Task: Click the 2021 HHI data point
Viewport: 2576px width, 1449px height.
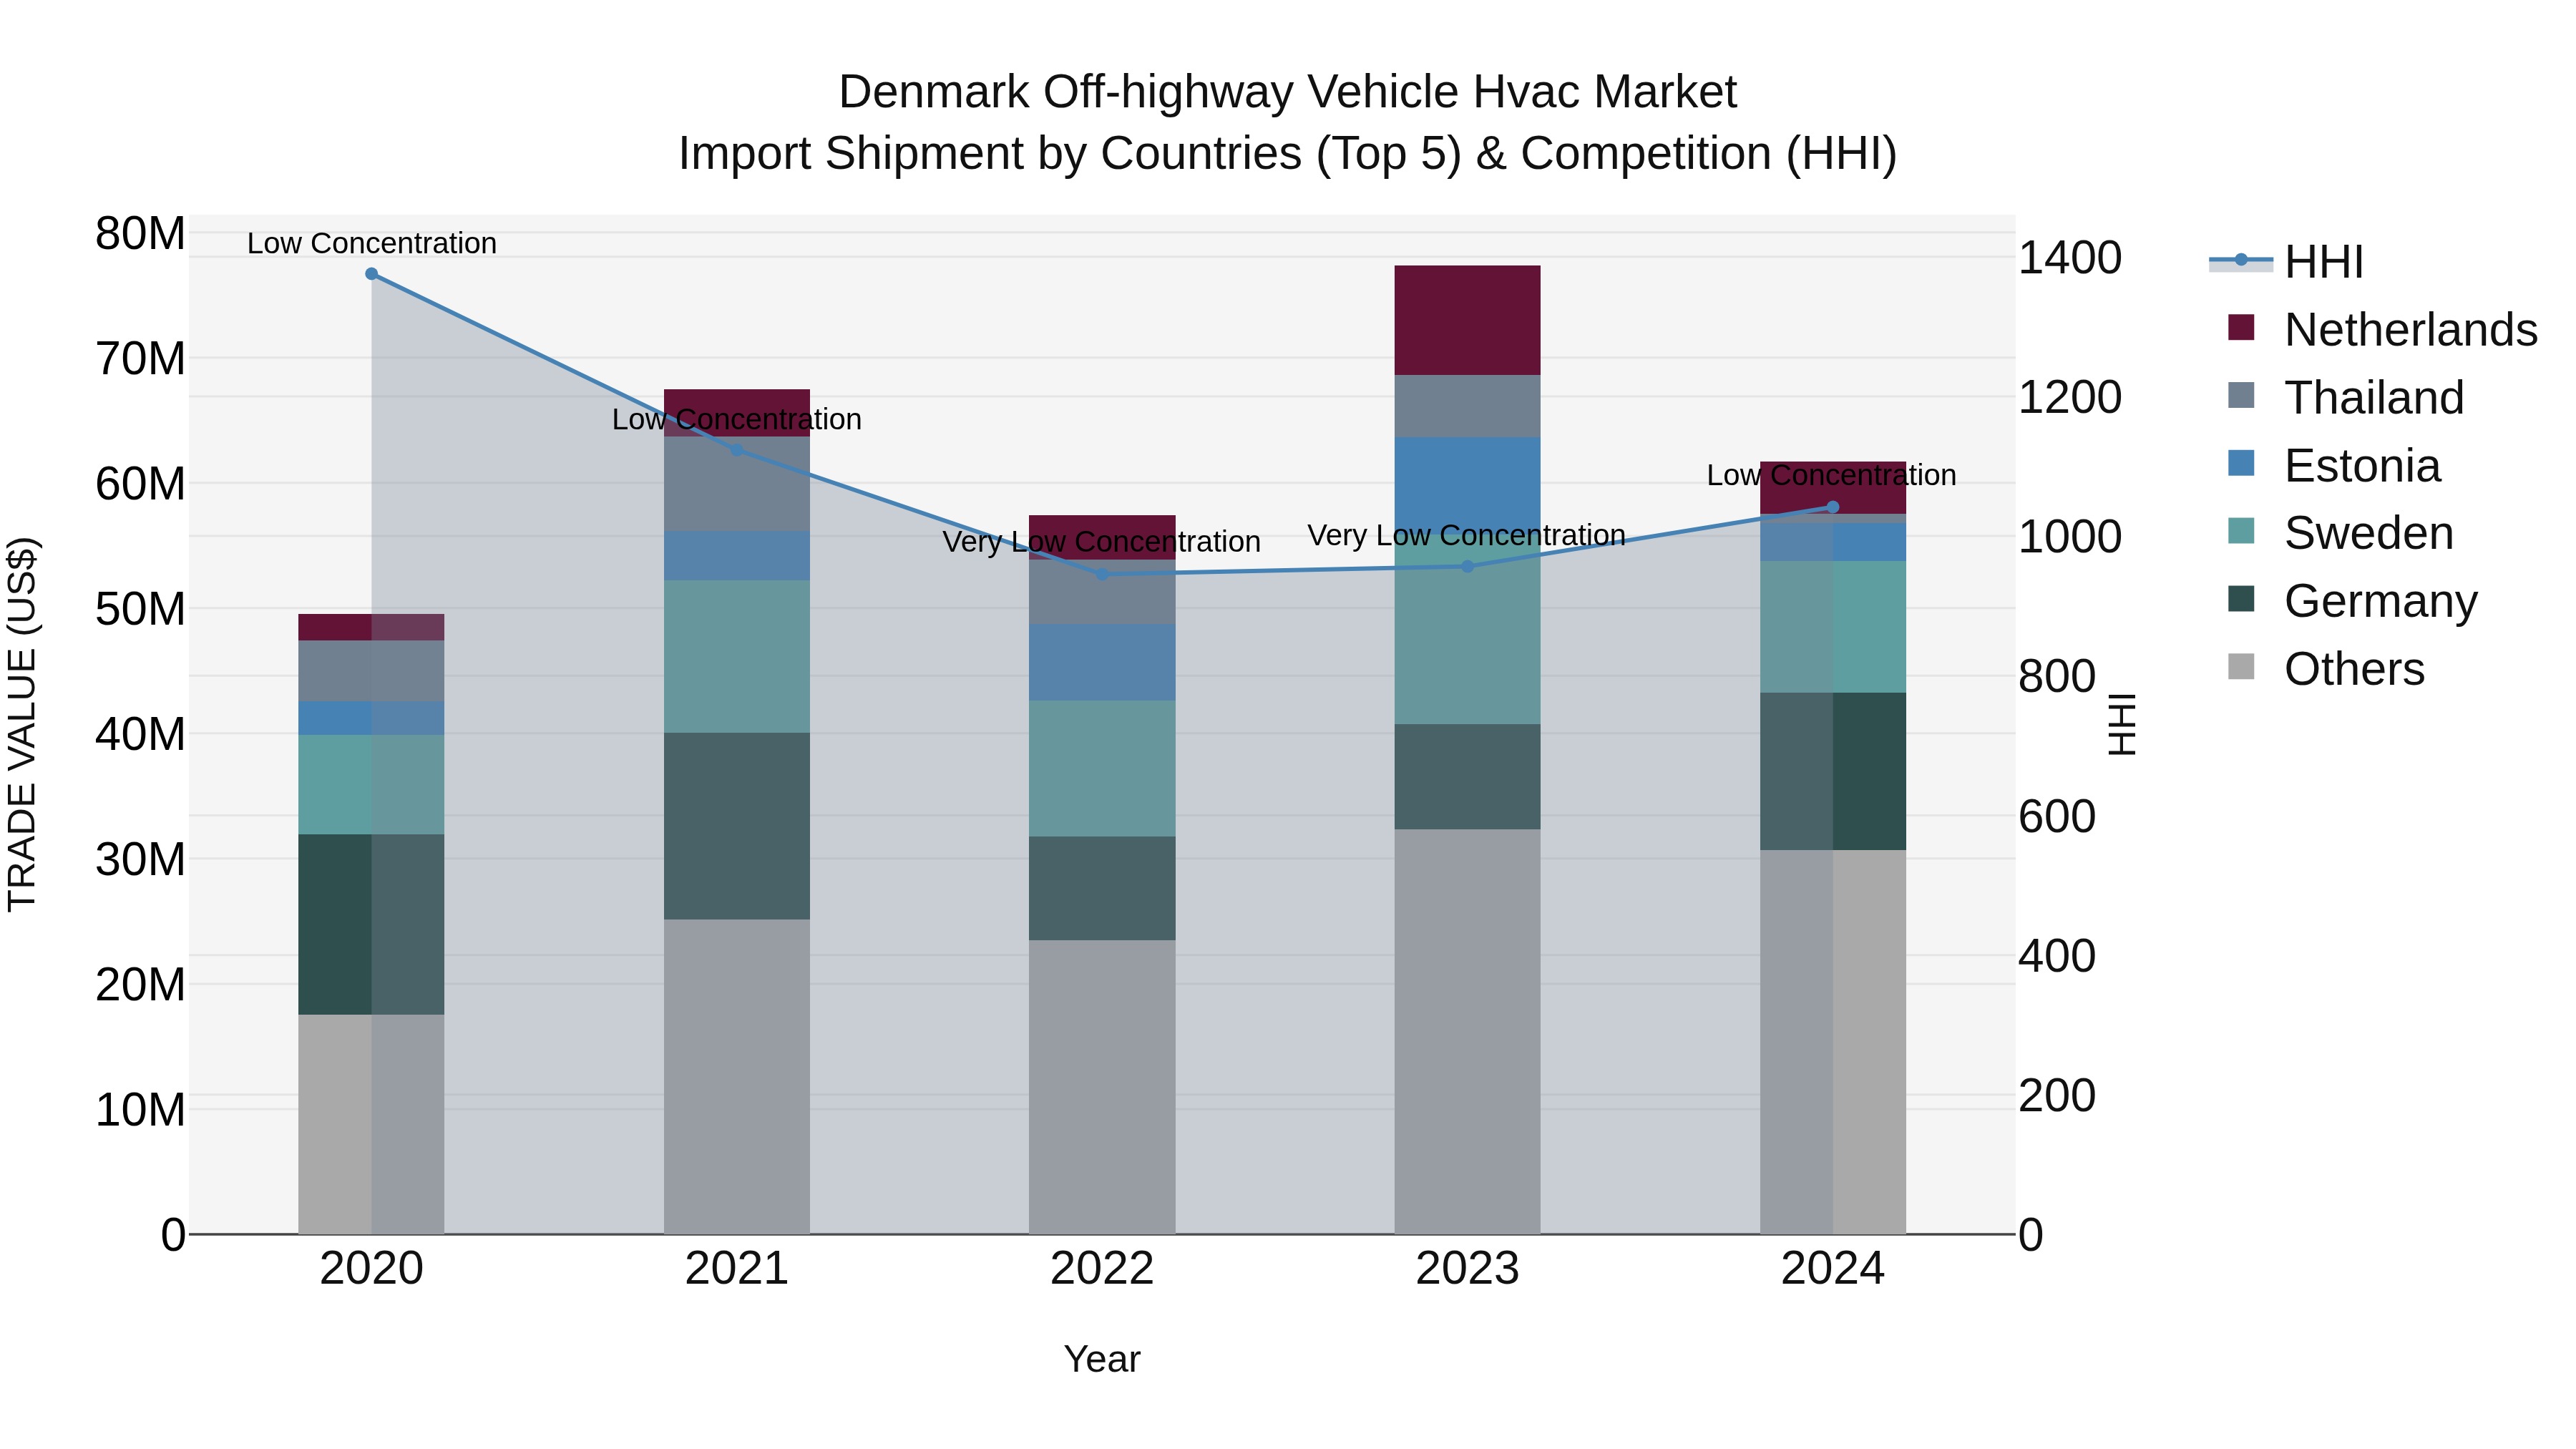Action: pos(737,450)
